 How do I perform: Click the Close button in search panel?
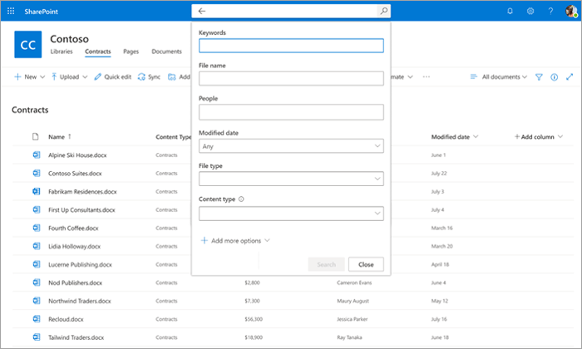pos(366,264)
